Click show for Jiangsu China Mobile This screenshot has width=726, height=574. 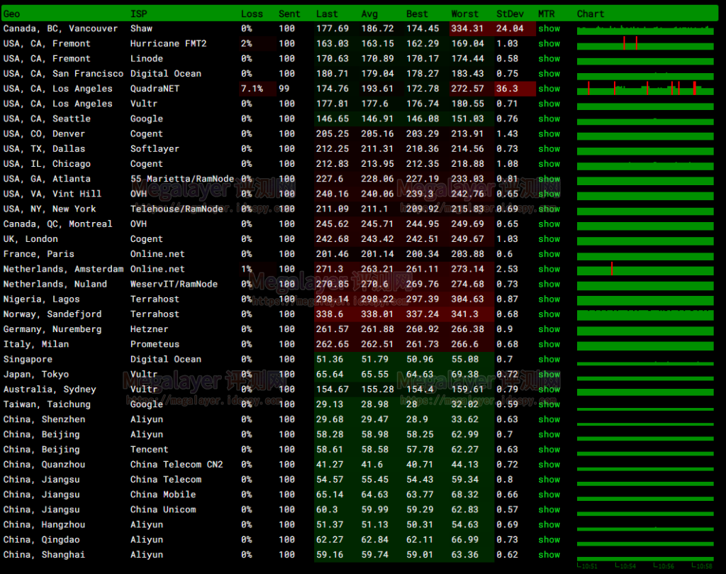[x=549, y=495]
